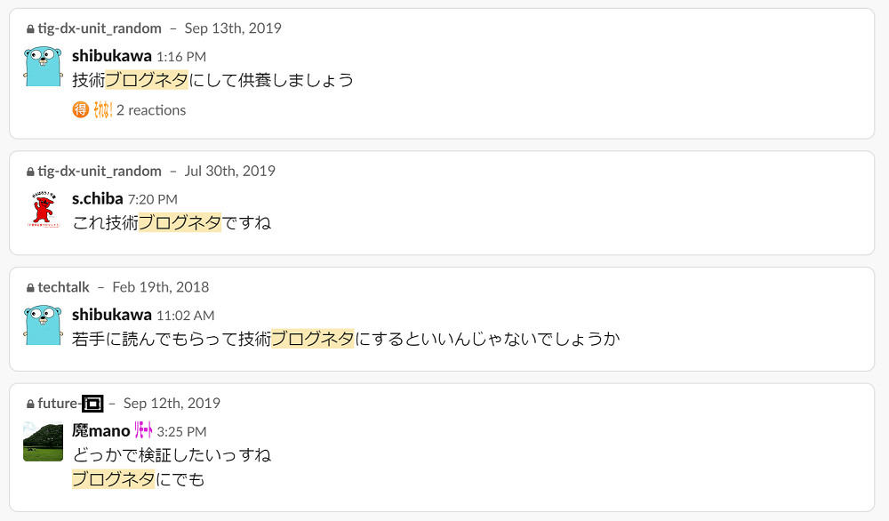Click 魔mano's landscape photo avatar
This screenshot has width=889, height=521.
[x=43, y=442]
